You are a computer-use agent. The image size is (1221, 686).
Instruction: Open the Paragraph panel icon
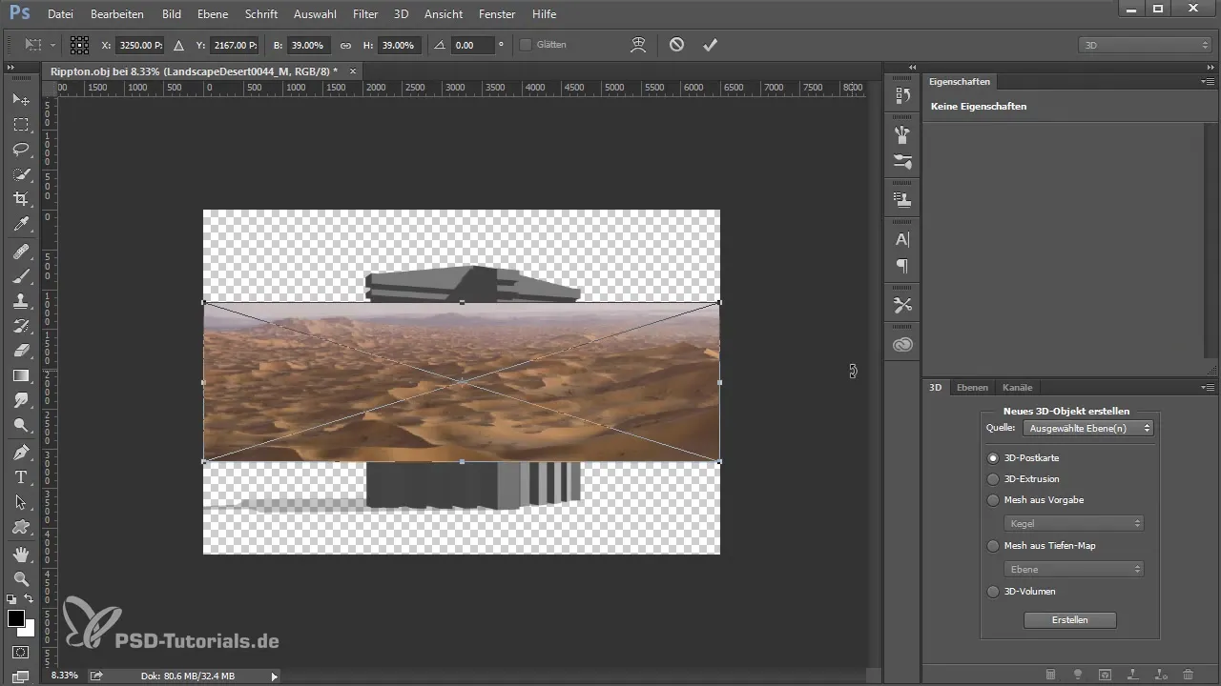[902, 266]
